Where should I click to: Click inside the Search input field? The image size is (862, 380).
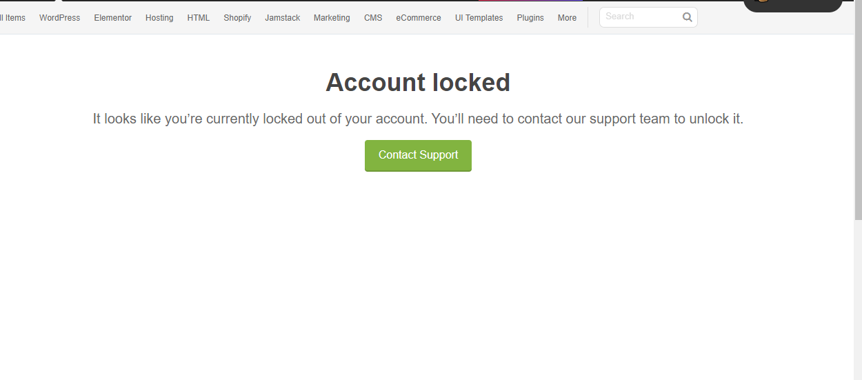coord(640,17)
